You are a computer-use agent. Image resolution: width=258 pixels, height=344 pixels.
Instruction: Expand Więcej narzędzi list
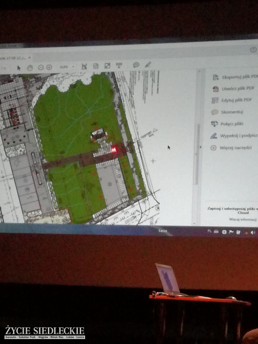(x=231, y=148)
